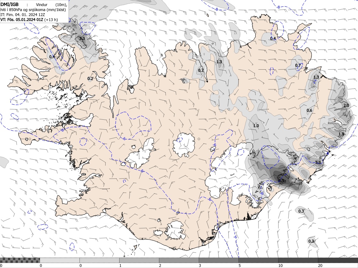Select the 1.3 value in north-central area

coord(219,62)
